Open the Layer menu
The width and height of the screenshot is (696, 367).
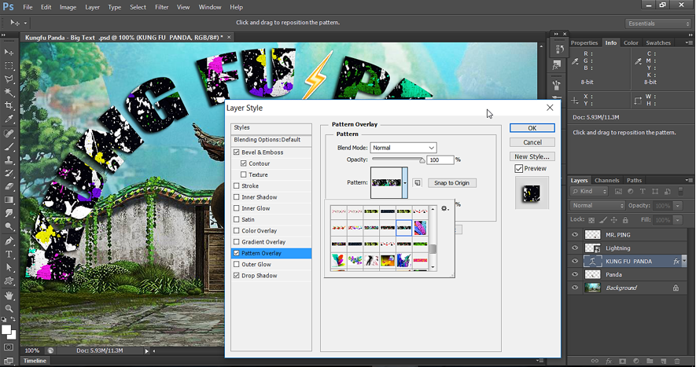click(x=92, y=7)
